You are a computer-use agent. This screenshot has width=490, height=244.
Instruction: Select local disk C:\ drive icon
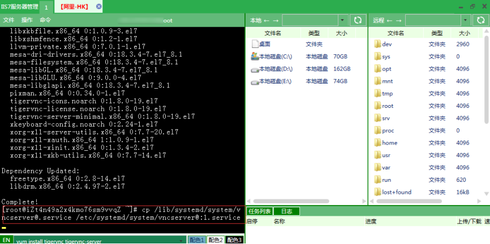coord(255,56)
